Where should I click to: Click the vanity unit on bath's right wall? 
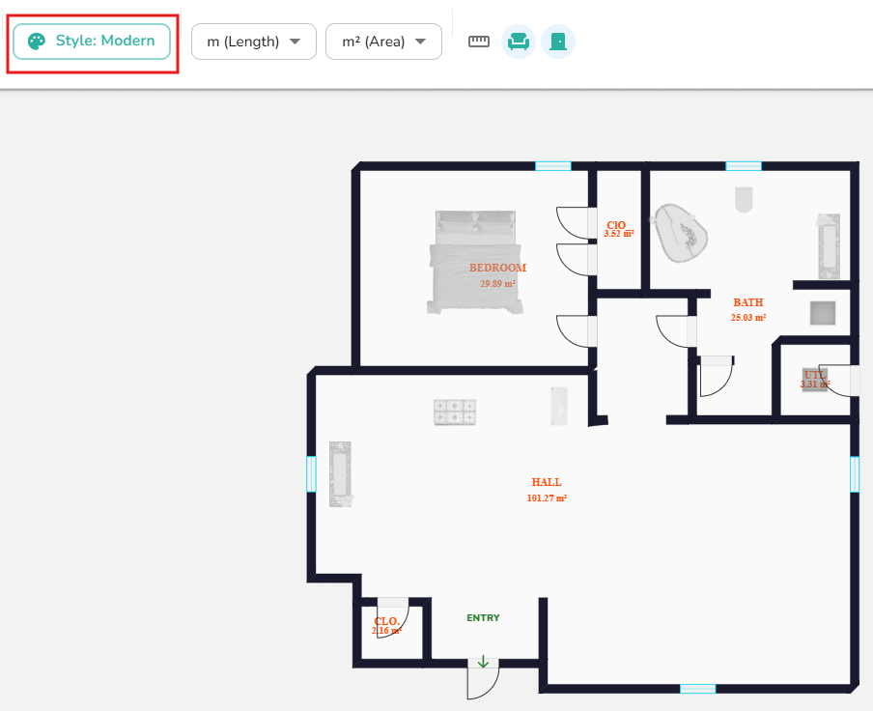(x=829, y=246)
